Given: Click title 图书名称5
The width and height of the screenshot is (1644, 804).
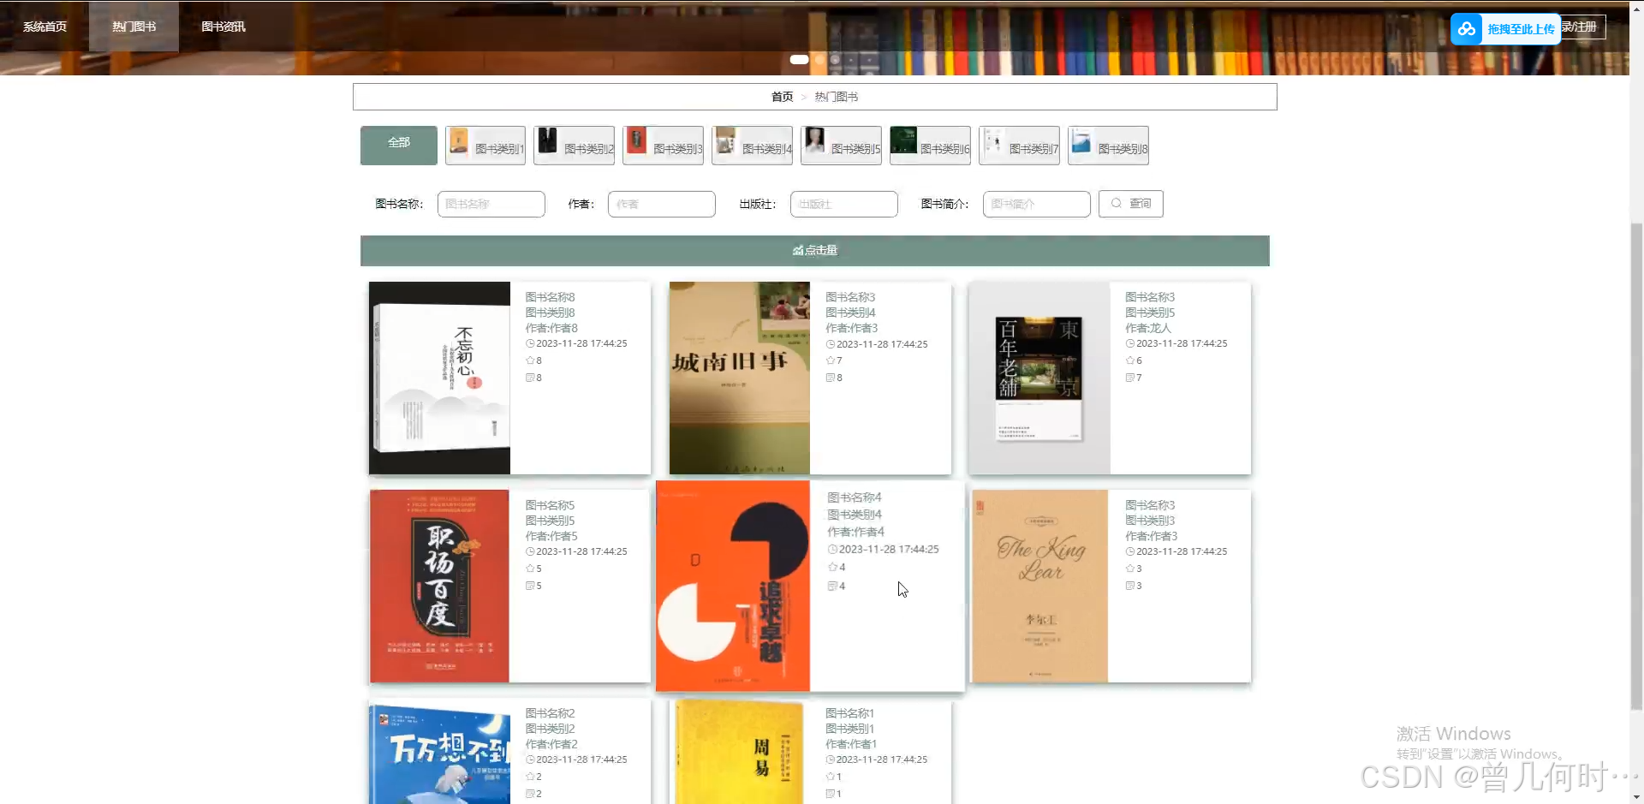Looking at the screenshot, I should tap(550, 505).
